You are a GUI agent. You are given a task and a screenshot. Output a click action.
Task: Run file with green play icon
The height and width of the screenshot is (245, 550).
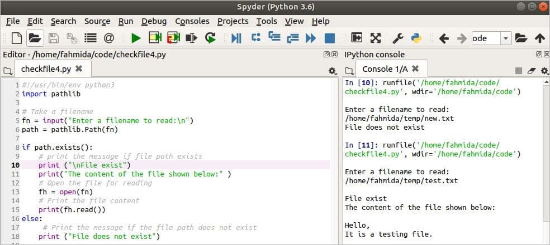coord(136,38)
